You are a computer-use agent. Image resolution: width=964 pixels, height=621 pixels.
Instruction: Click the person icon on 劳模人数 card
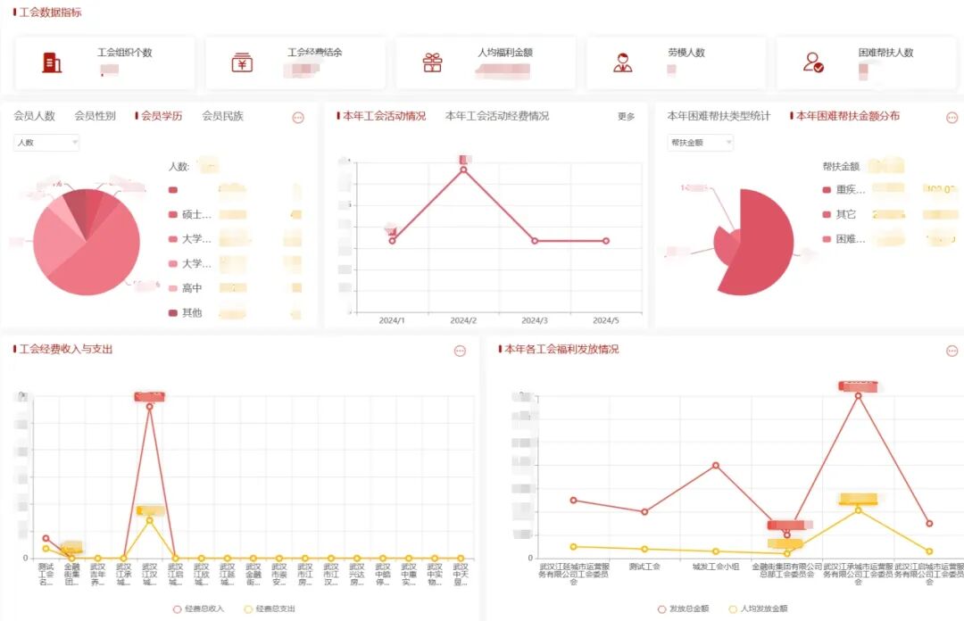tap(621, 62)
